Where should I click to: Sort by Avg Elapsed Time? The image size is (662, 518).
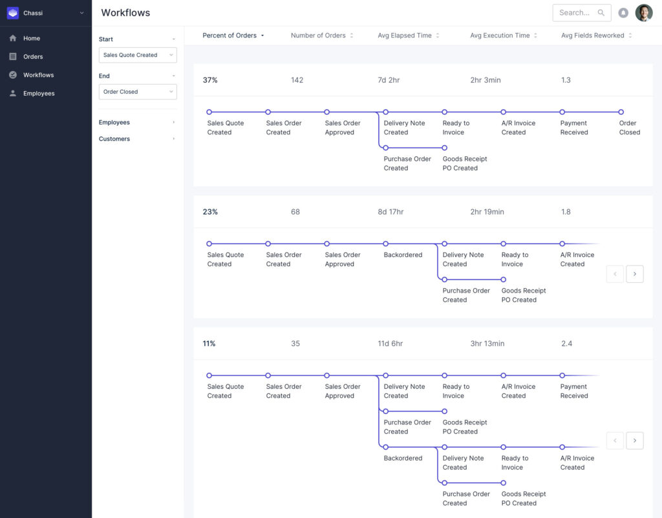click(409, 36)
